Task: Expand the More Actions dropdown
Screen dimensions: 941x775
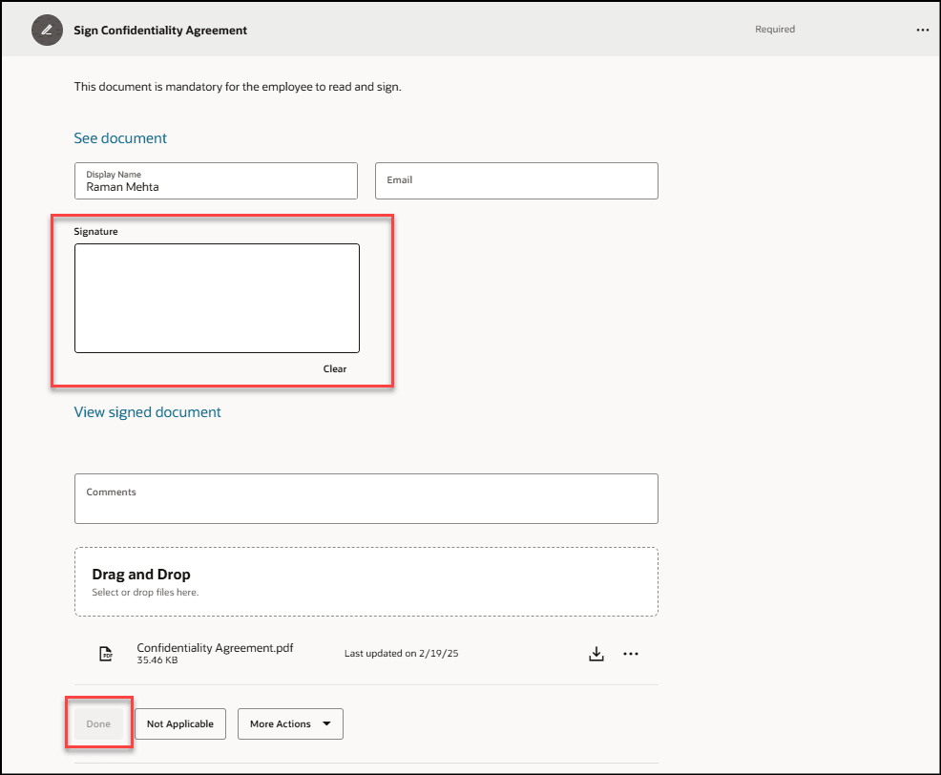Action: (x=290, y=723)
